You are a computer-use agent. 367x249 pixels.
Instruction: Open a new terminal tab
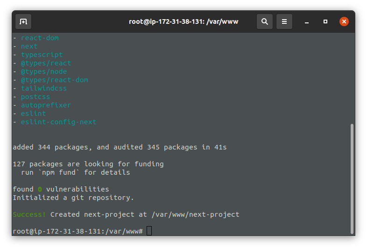(x=23, y=21)
